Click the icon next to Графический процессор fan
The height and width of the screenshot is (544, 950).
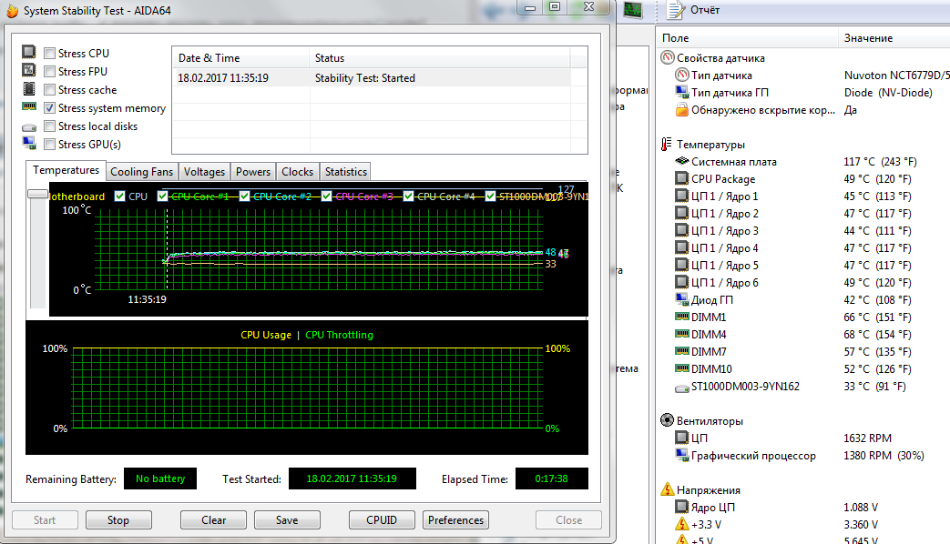coord(682,455)
